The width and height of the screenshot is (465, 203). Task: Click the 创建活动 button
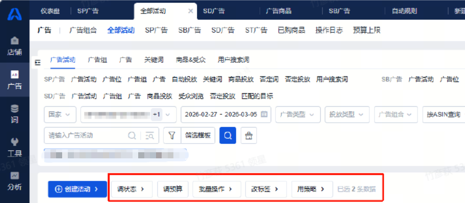pos(77,189)
